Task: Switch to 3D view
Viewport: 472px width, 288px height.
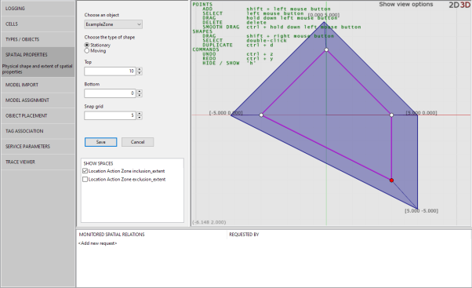Action: click(465, 5)
